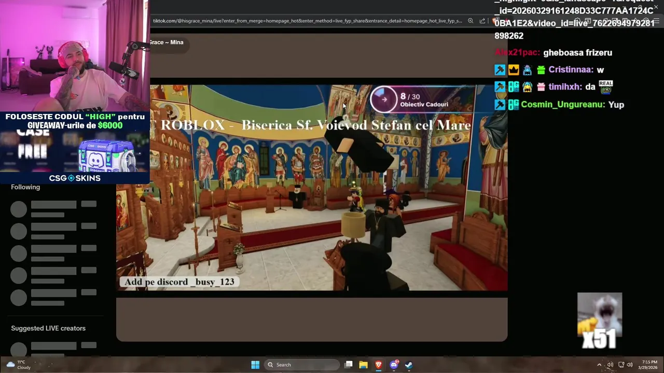Click the streamer webcam overlay
This screenshot has height=373, width=664.
pyautogui.click(x=75, y=55)
